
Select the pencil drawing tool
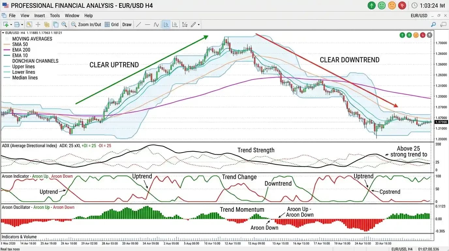[x=194, y=25]
